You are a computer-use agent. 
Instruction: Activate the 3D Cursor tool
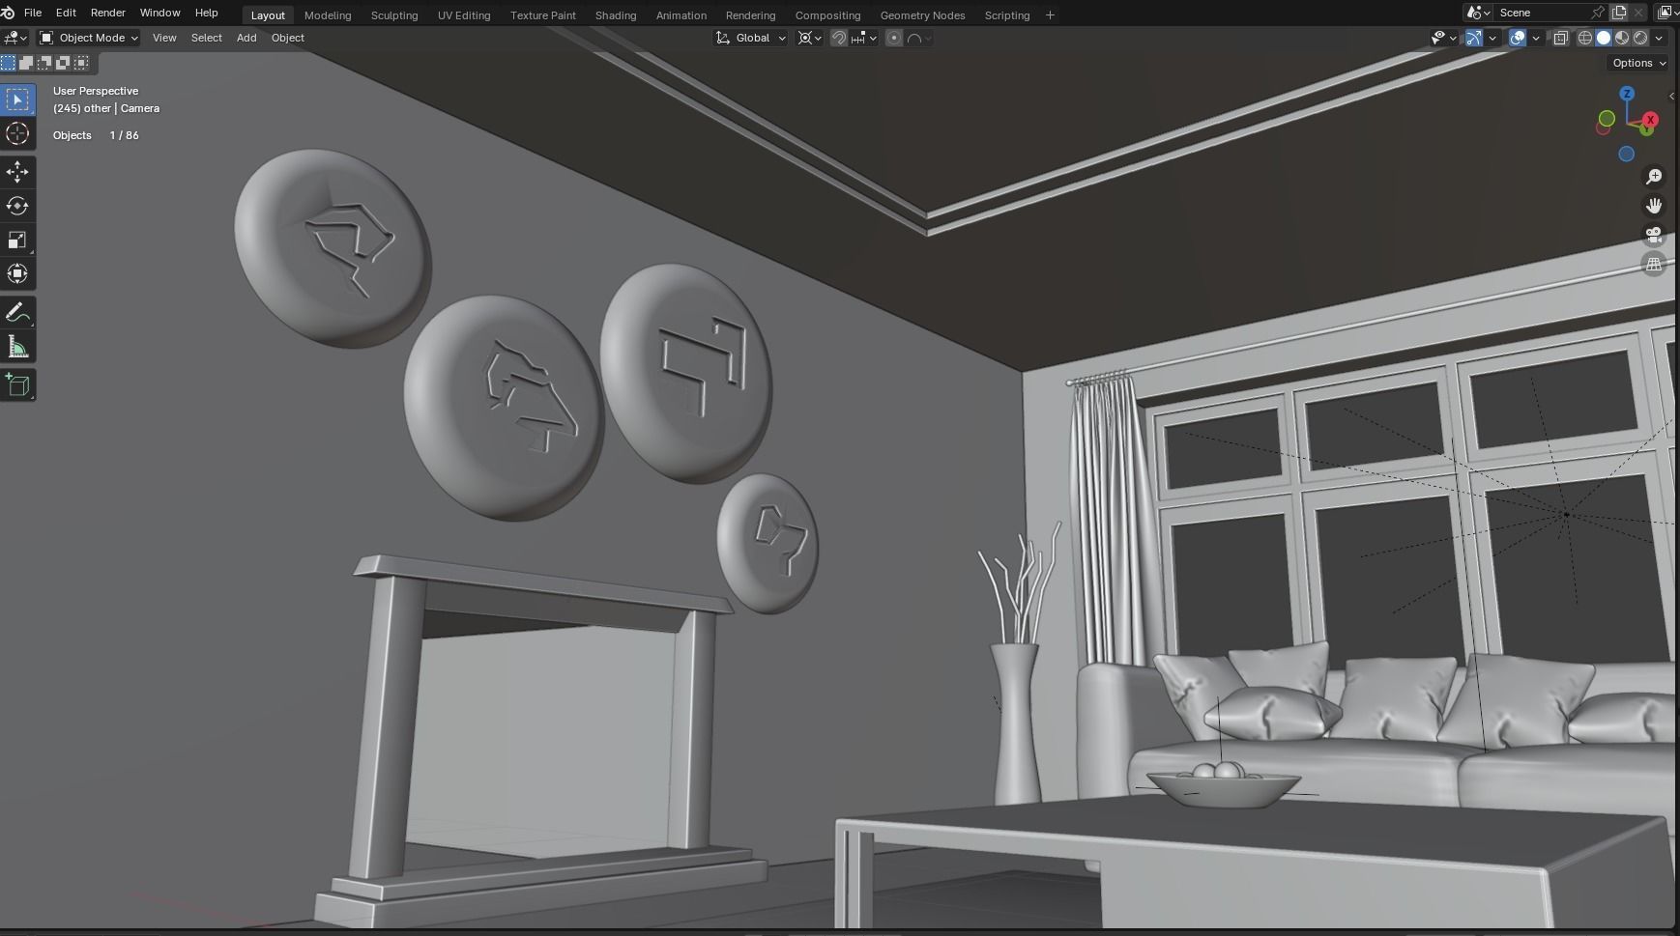(x=17, y=133)
